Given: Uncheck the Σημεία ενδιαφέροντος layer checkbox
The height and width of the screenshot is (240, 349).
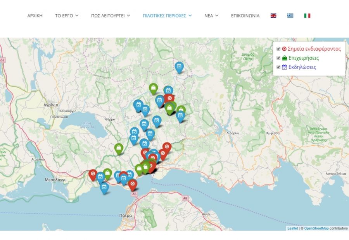Looking at the screenshot, I should click(278, 48).
